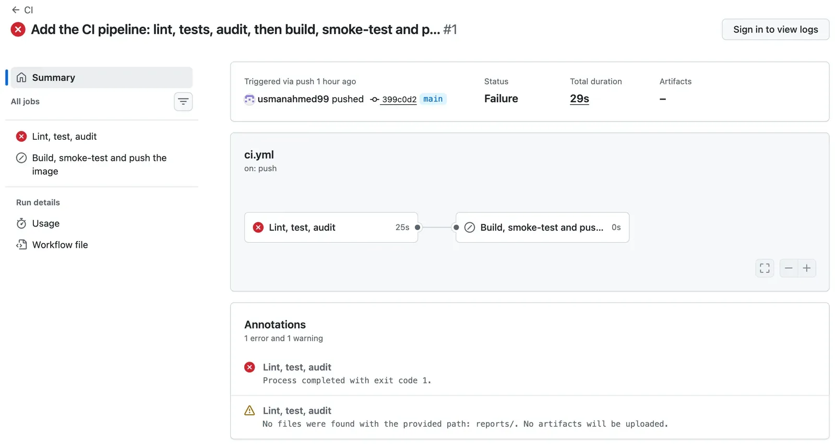Click the failed icon beside sidebar Lint, test, audit

(21, 137)
